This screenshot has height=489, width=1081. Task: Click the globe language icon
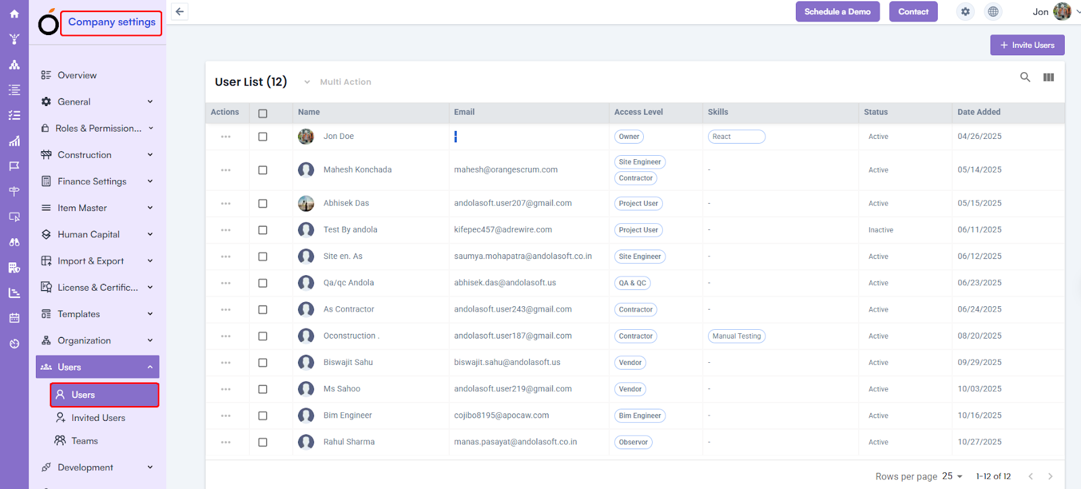(x=993, y=11)
